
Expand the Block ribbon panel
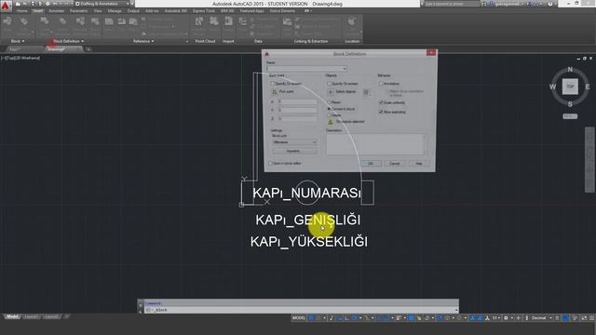click(x=18, y=41)
